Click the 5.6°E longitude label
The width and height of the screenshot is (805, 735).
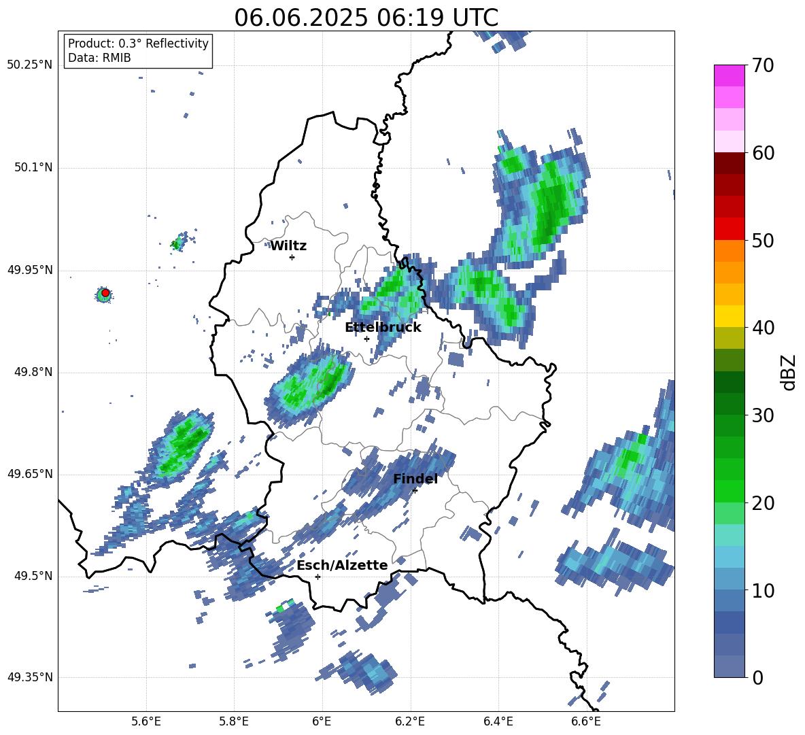(146, 721)
